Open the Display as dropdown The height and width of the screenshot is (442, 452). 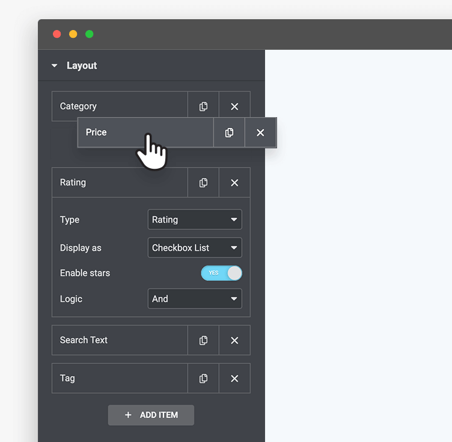pyautogui.click(x=195, y=247)
